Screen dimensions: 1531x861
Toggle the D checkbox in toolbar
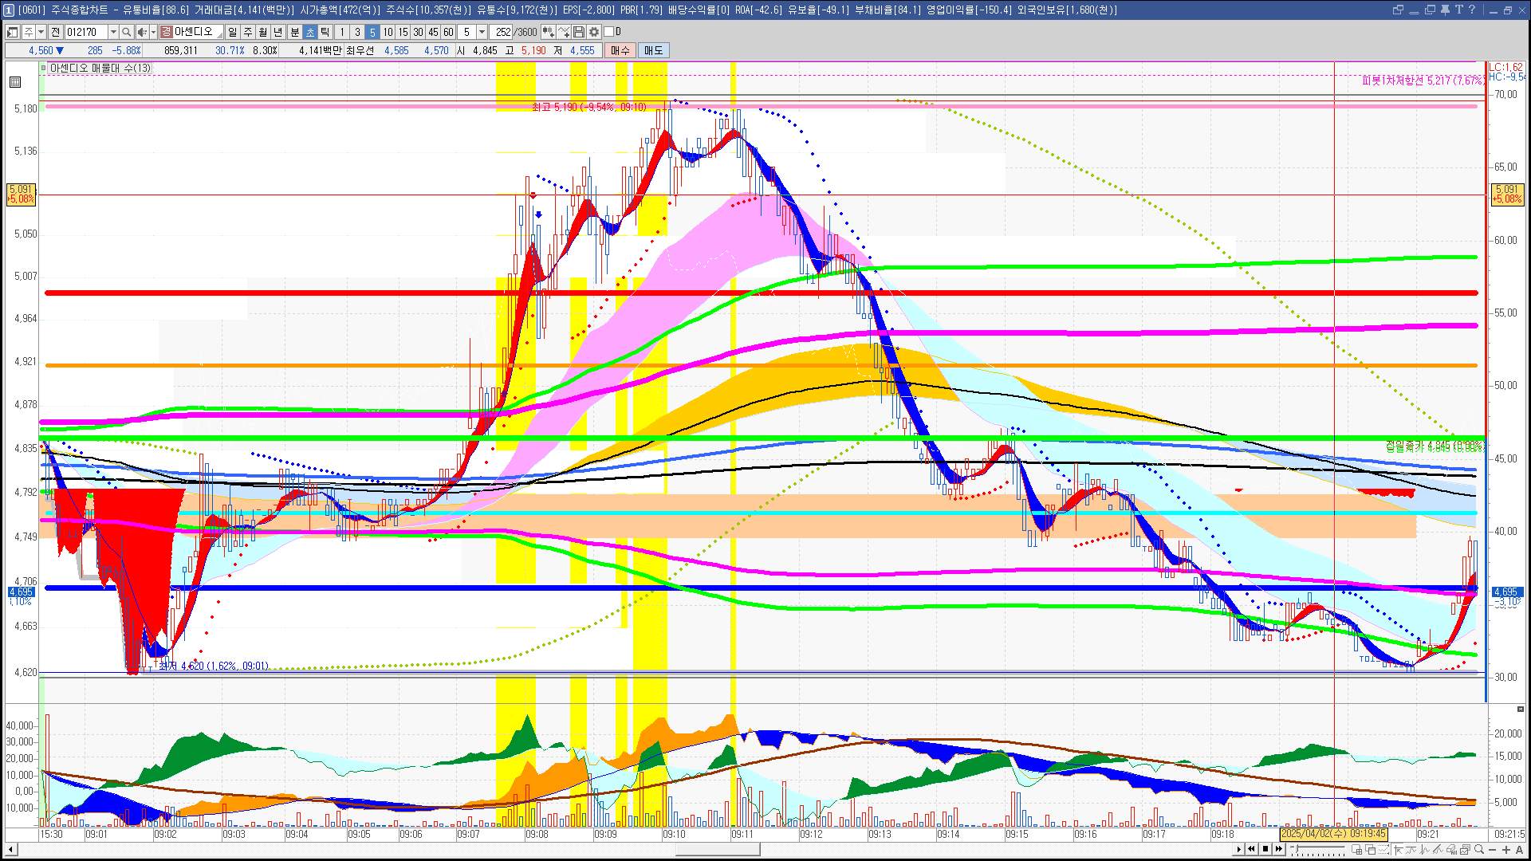click(609, 32)
